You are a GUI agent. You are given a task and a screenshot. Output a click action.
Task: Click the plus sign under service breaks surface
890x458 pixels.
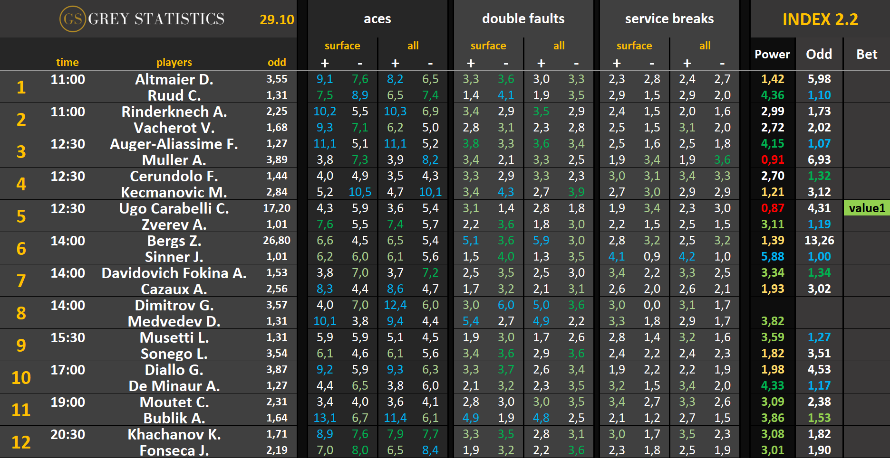point(617,64)
